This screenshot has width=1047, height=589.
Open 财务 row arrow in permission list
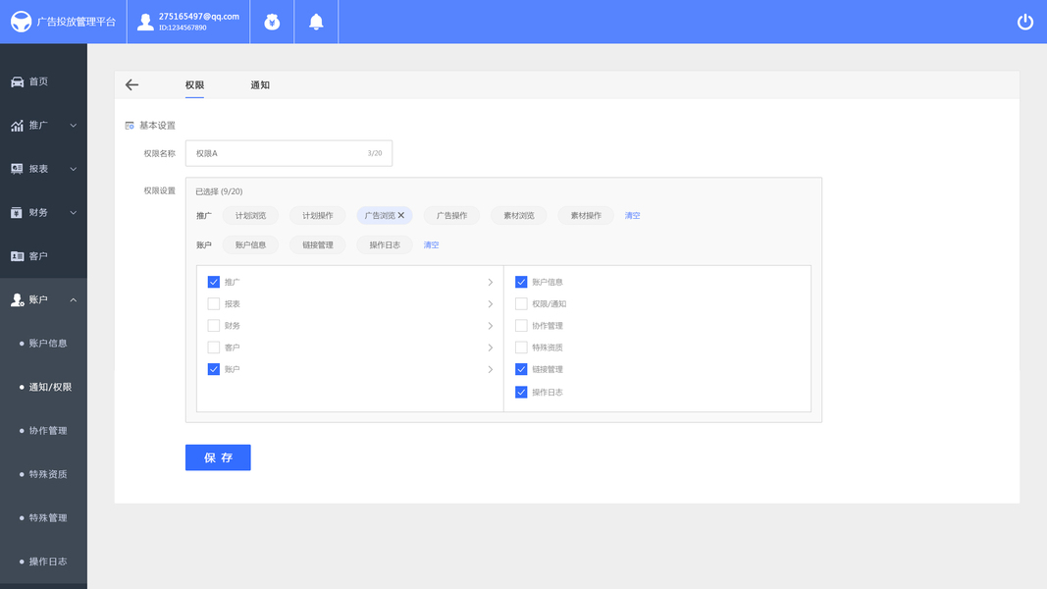[x=490, y=326]
